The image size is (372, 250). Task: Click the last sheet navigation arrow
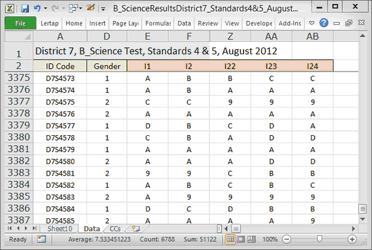pyautogui.click(x=34, y=228)
